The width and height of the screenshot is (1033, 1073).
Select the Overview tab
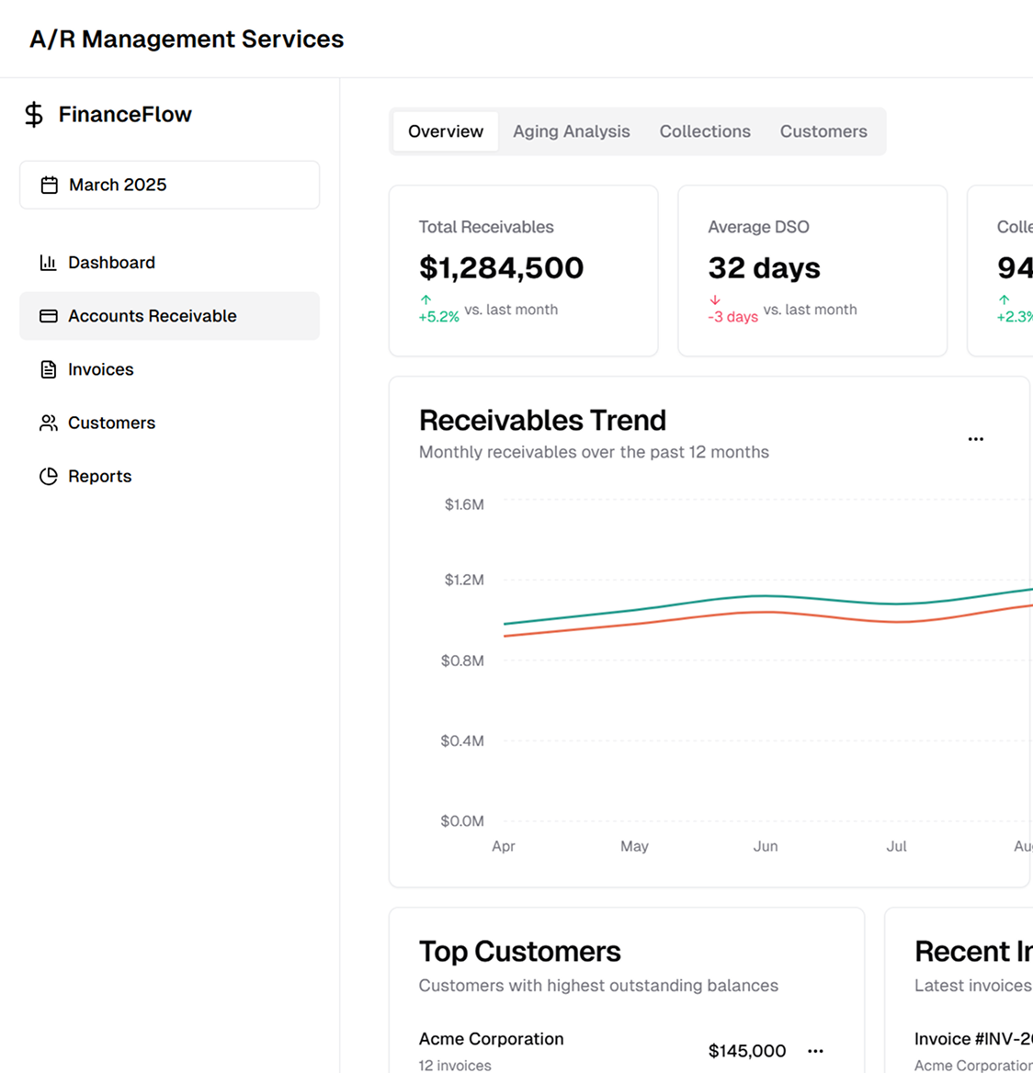(446, 131)
